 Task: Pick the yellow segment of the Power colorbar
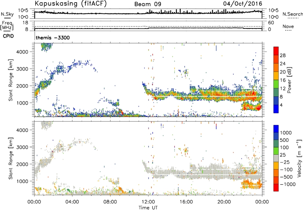tap(276, 76)
